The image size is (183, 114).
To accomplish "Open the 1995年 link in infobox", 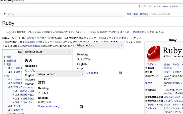I will (168, 68).
